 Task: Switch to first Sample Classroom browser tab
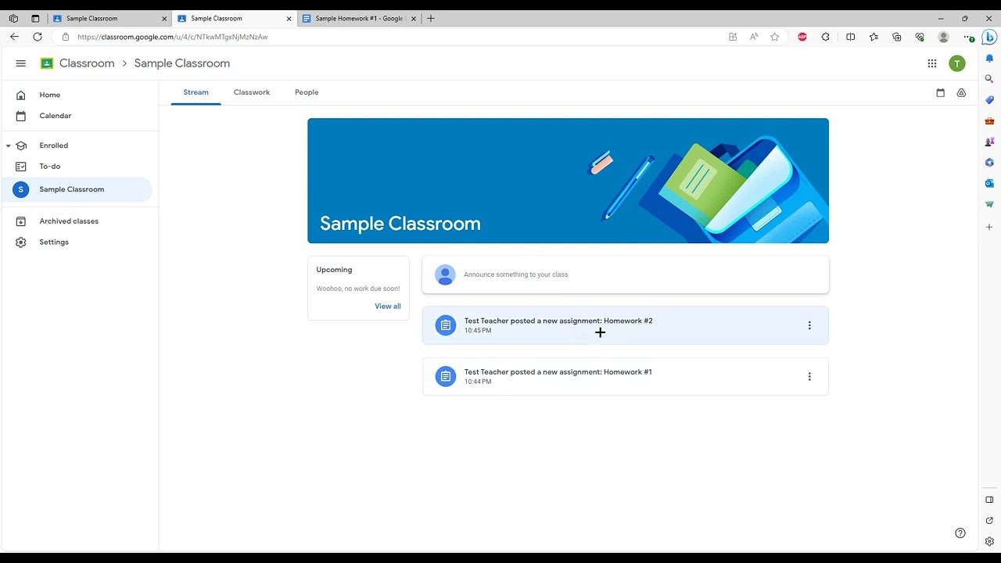(108, 18)
